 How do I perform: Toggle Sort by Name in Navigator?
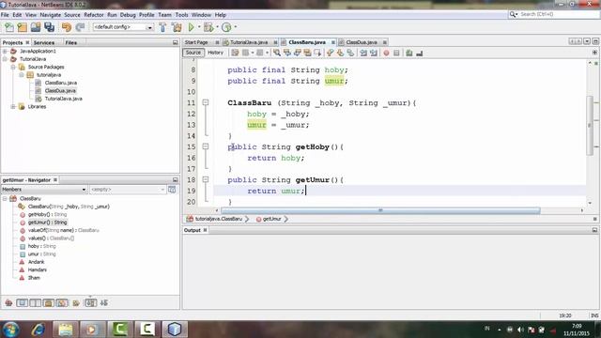90,302
